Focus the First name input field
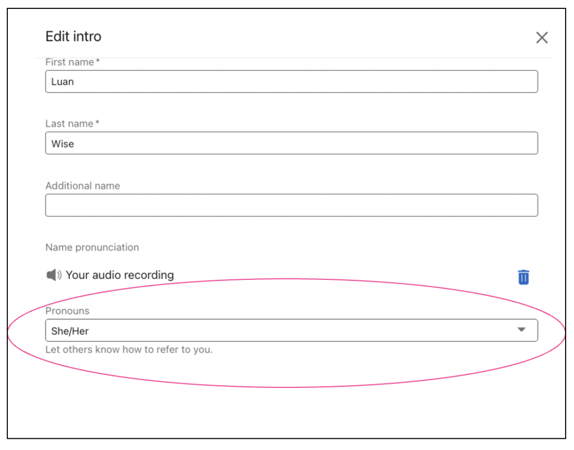Screen dimensions: 574x450 pos(291,82)
